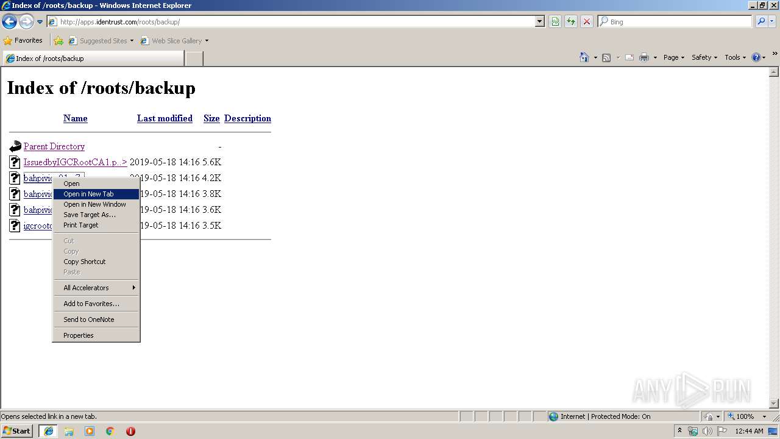Click the unknown-file icon beside IssuedbyIGCRootCA1

(x=15, y=162)
